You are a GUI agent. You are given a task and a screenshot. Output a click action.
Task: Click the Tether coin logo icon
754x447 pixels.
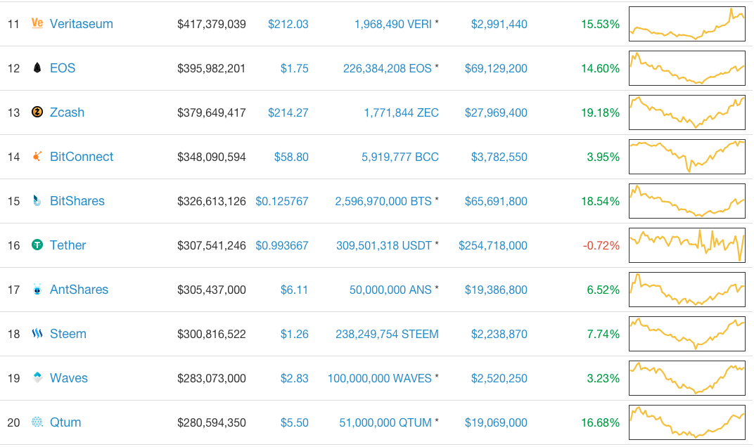point(37,245)
